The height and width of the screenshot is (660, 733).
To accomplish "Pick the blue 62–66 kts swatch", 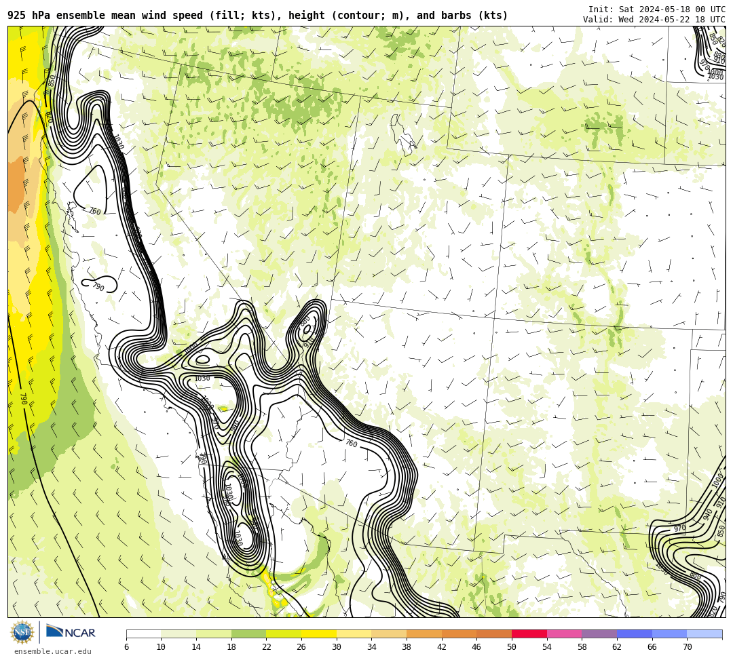I will click(x=635, y=634).
